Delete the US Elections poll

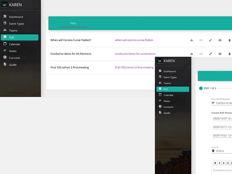pos(229,54)
